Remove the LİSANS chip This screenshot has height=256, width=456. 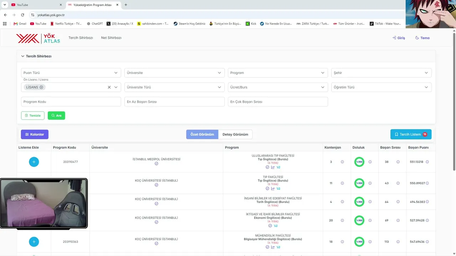(41, 87)
